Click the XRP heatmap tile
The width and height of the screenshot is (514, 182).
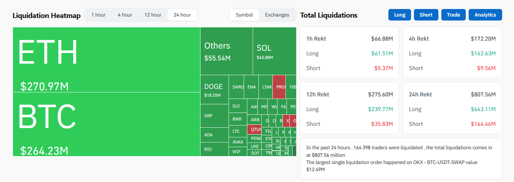click(x=214, y=116)
